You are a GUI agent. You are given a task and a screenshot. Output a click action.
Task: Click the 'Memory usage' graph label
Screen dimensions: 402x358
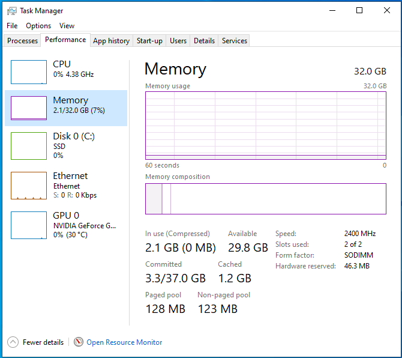coord(167,86)
